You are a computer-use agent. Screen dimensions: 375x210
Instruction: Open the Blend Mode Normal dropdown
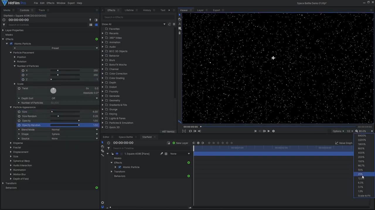point(74,129)
